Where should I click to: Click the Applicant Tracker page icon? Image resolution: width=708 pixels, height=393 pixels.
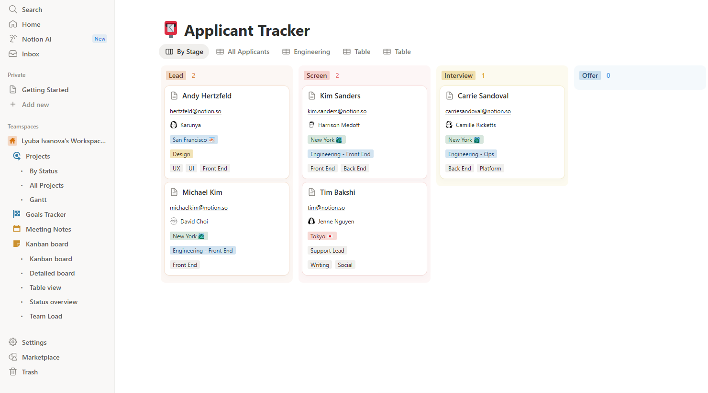point(171,30)
